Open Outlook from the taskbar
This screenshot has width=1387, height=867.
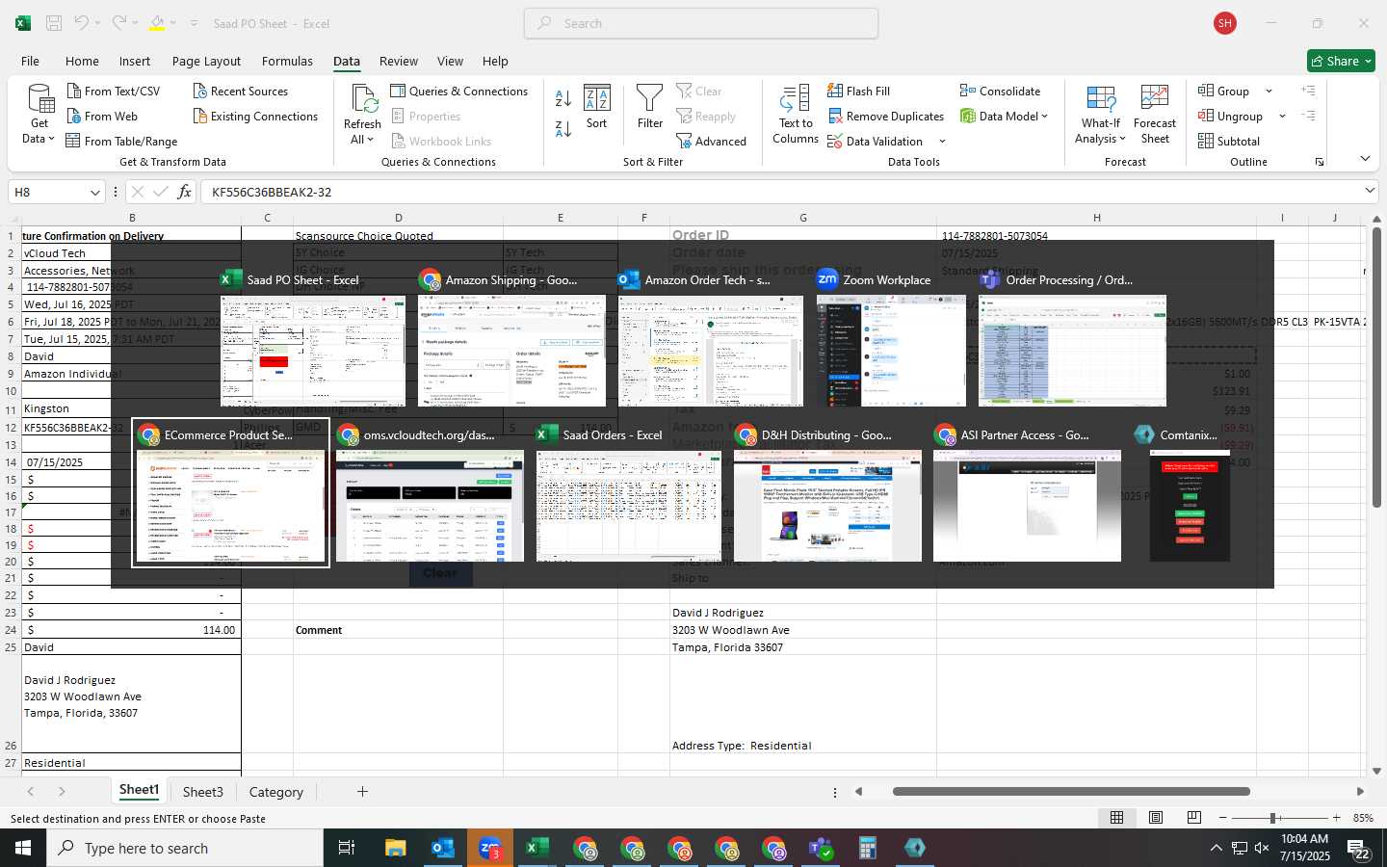point(443,848)
